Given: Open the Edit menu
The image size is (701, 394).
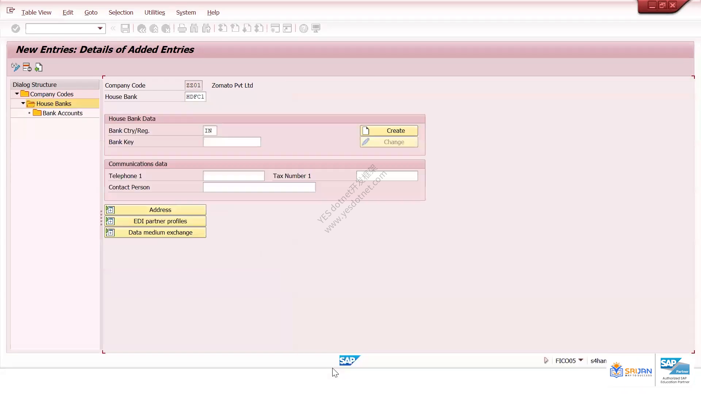Looking at the screenshot, I should click(x=68, y=12).
